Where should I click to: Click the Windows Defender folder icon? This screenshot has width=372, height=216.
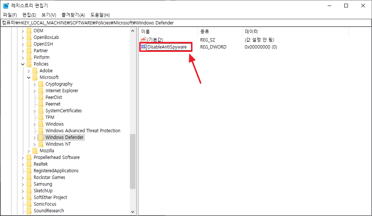pyautogui.click(x=41, y=137)
